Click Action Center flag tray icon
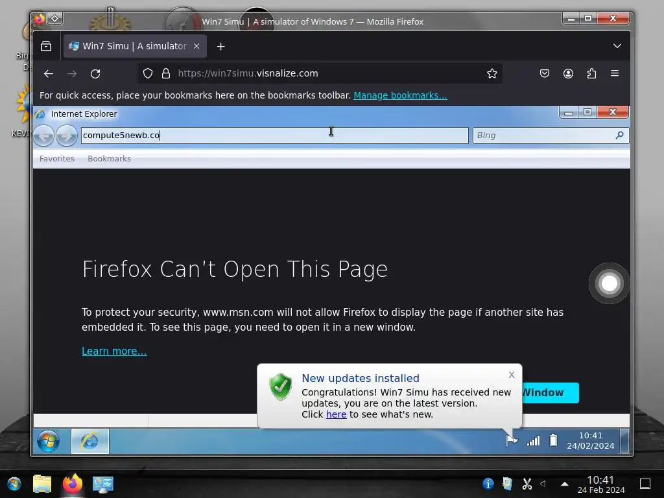This screenshot has height=498, width=664. [x=512, y=441]
